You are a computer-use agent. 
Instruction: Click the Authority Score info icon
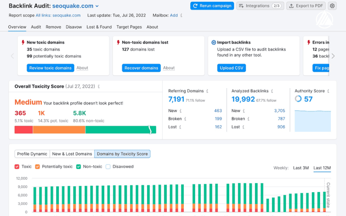(x=328, y=91)
